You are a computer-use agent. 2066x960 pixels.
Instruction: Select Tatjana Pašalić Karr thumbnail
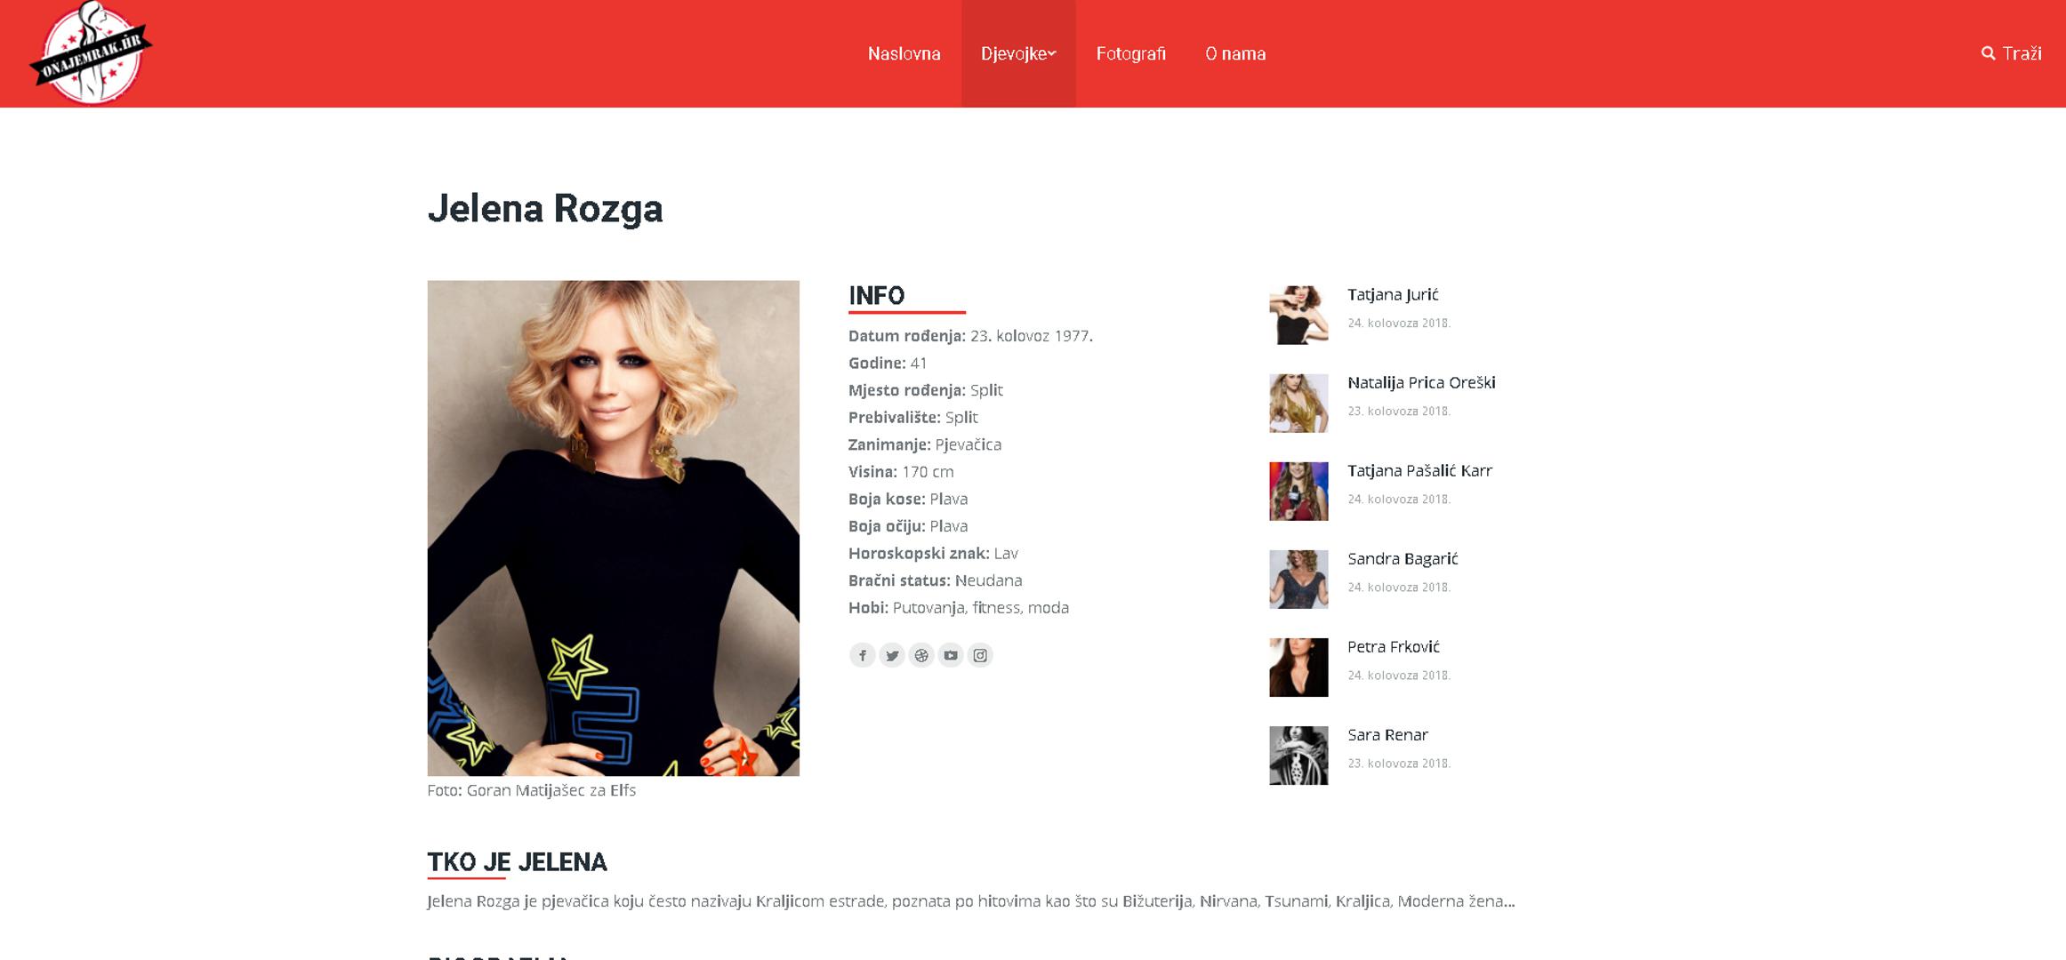1298,492
